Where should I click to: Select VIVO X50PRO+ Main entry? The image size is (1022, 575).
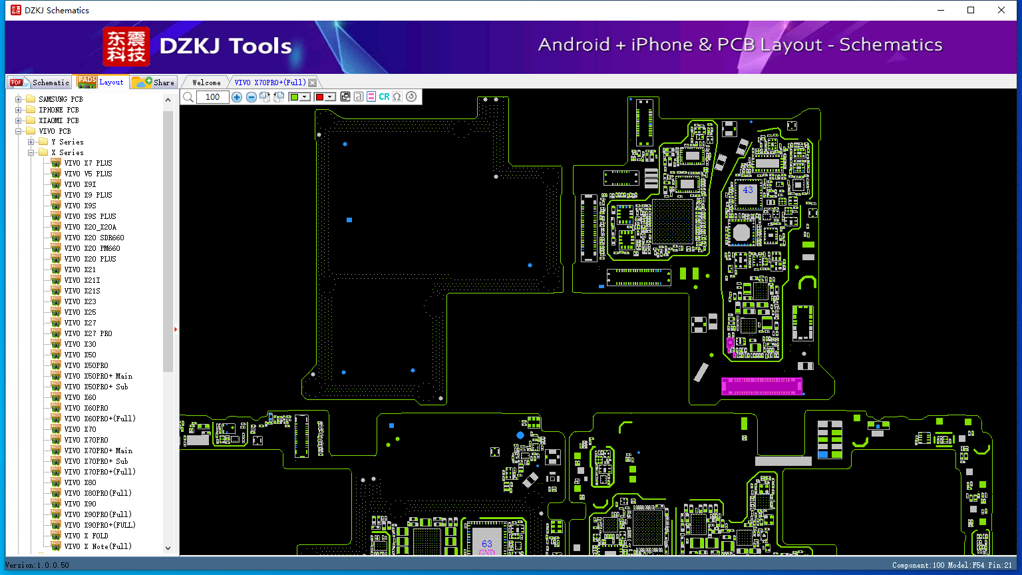98,376
